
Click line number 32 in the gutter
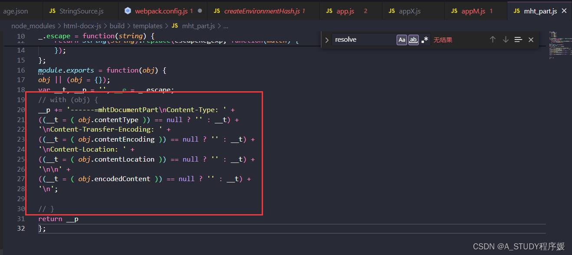tap(21, 229)
